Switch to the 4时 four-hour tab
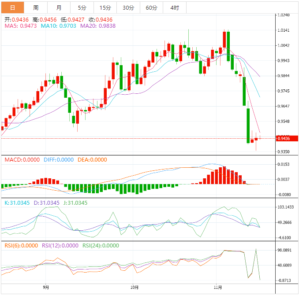This screenshot has height=295, width=299. pos(175,7)
